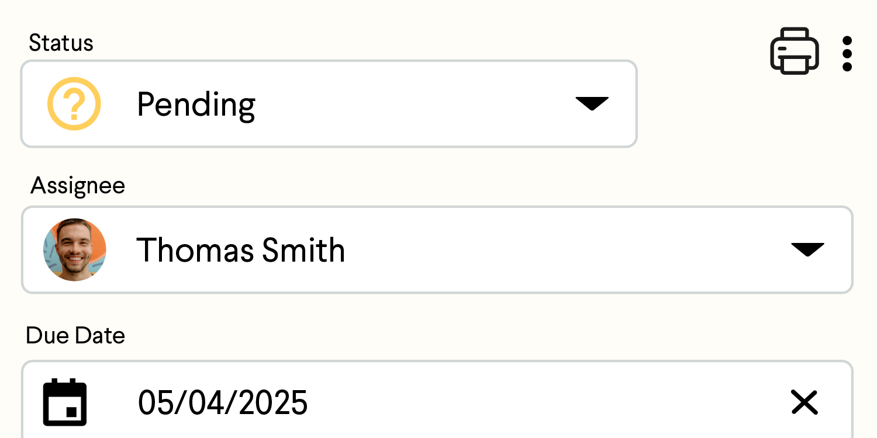Click Thomas Smith's avatar photo
The height and width of the screenshot is (438, 877).
pos(75,250)
